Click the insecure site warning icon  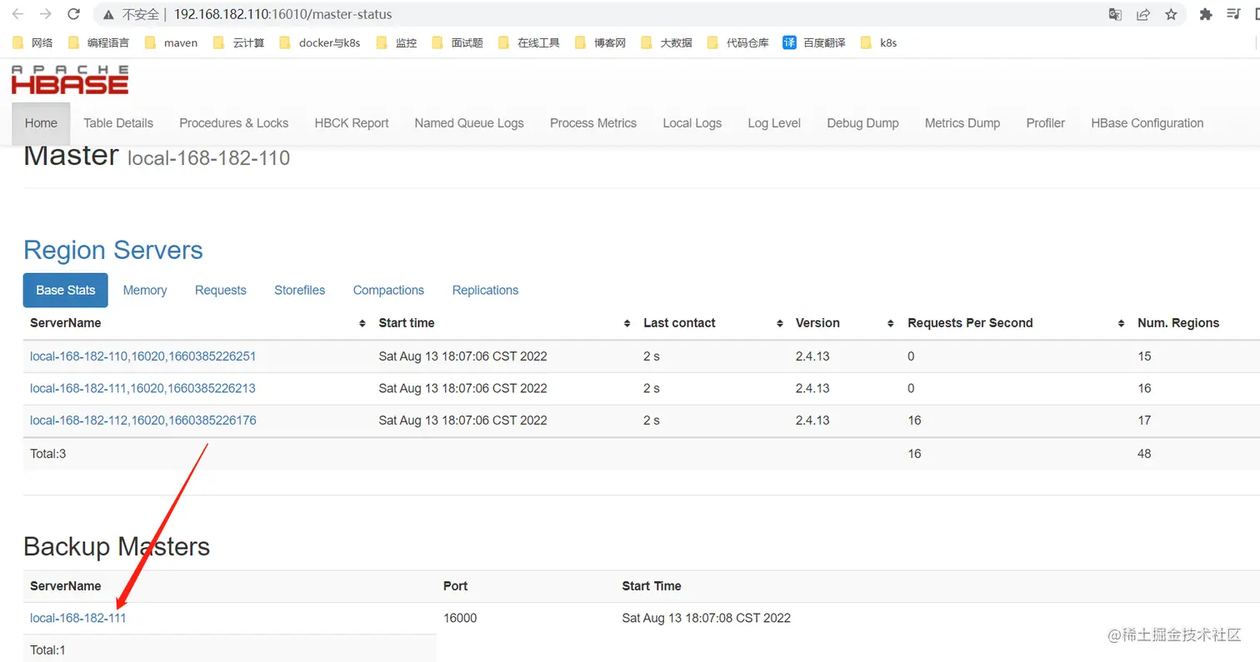(108, 15)
